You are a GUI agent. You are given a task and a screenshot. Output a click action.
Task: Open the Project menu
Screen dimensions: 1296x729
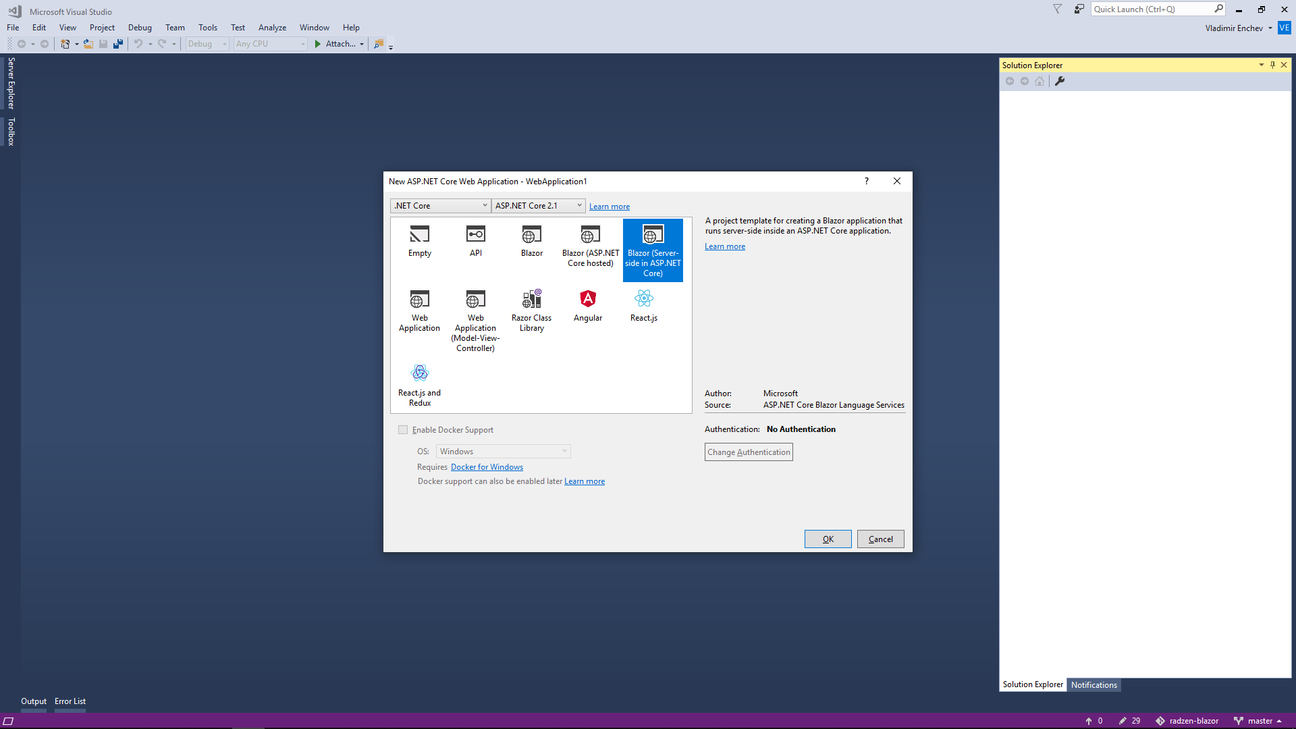[x=102, y=28]
